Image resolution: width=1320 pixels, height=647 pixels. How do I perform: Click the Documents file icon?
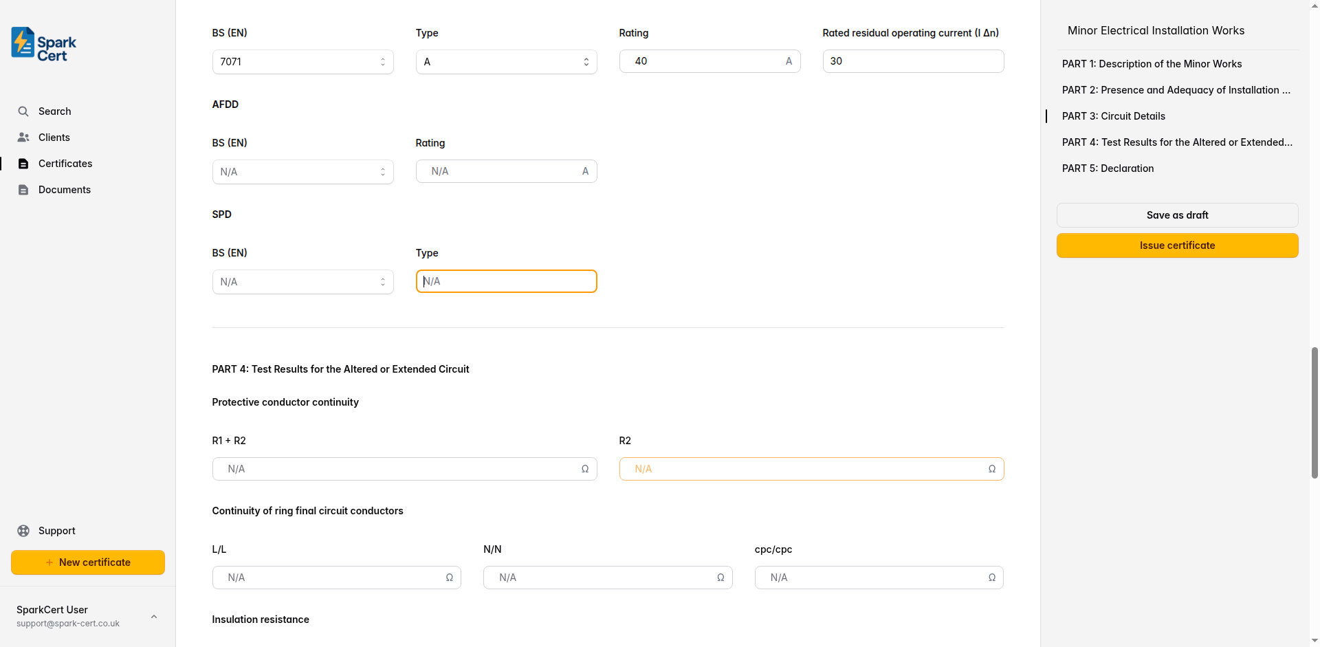(x=23, y=190)
